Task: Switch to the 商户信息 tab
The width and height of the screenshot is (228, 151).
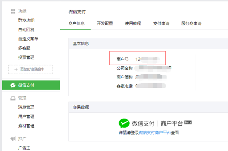Action: (76, 23)
